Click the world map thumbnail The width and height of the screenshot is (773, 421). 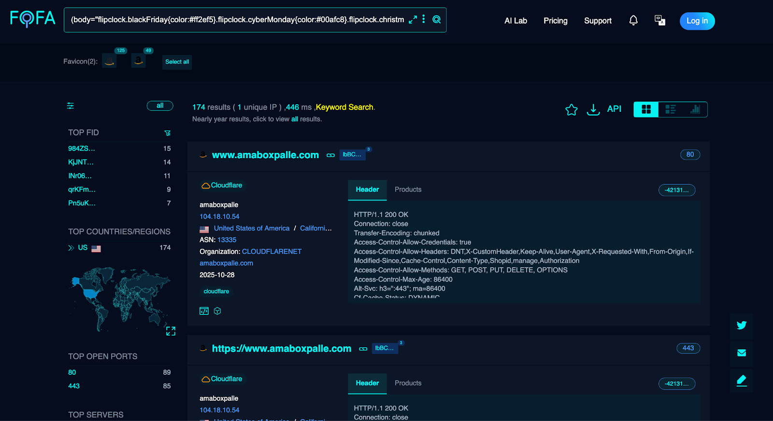pyautogui.click(x=120, y=299)
